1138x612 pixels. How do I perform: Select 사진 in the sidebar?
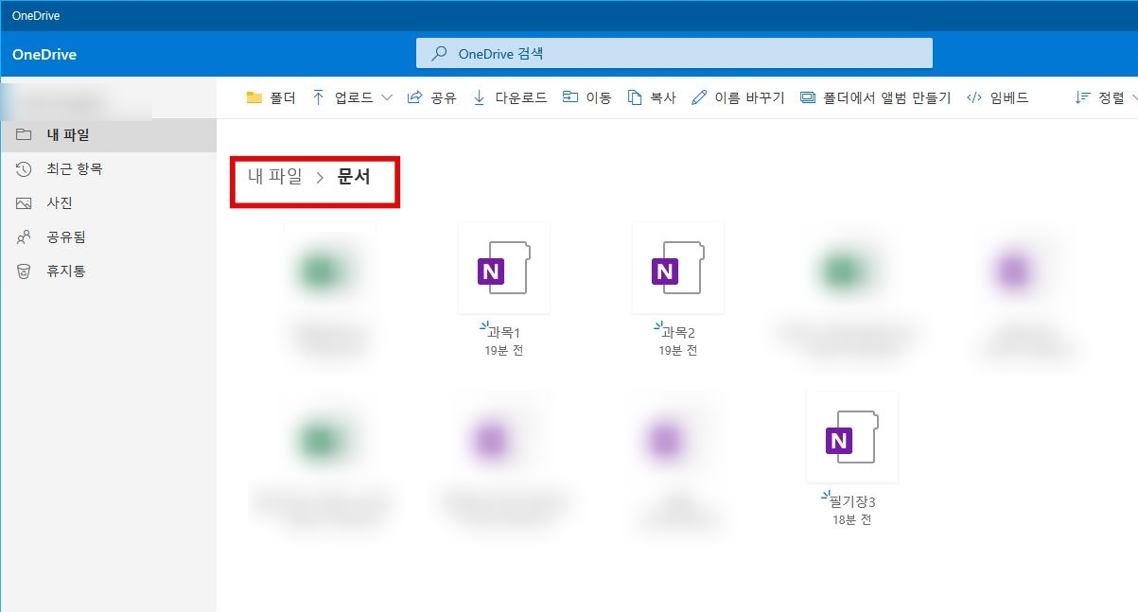tap(108, 203)
